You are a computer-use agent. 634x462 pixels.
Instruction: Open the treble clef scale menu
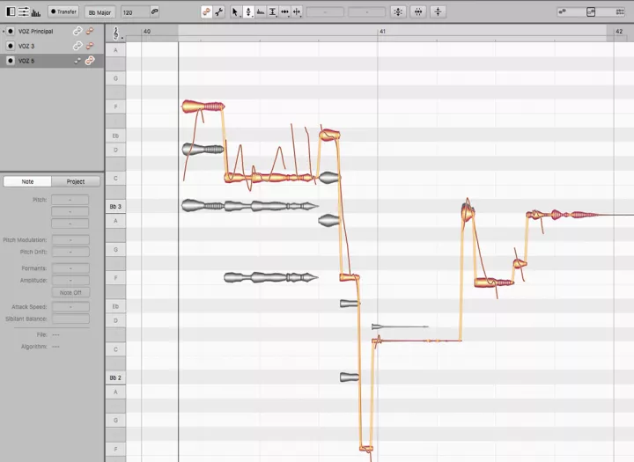(x=116, y=33)
